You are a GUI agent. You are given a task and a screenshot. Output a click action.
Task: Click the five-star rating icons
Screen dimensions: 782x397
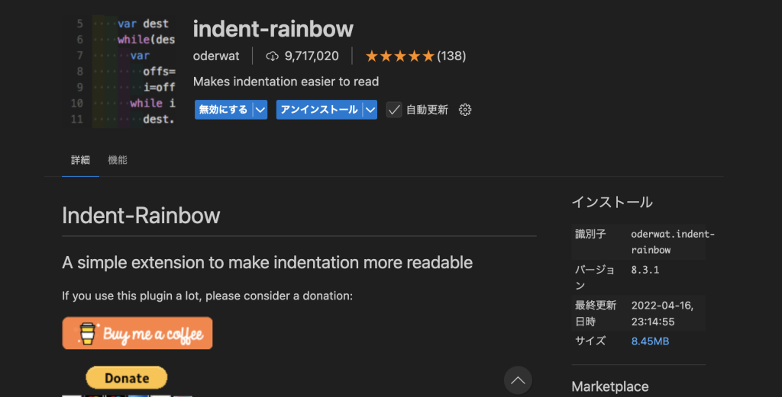click(399, 56)
